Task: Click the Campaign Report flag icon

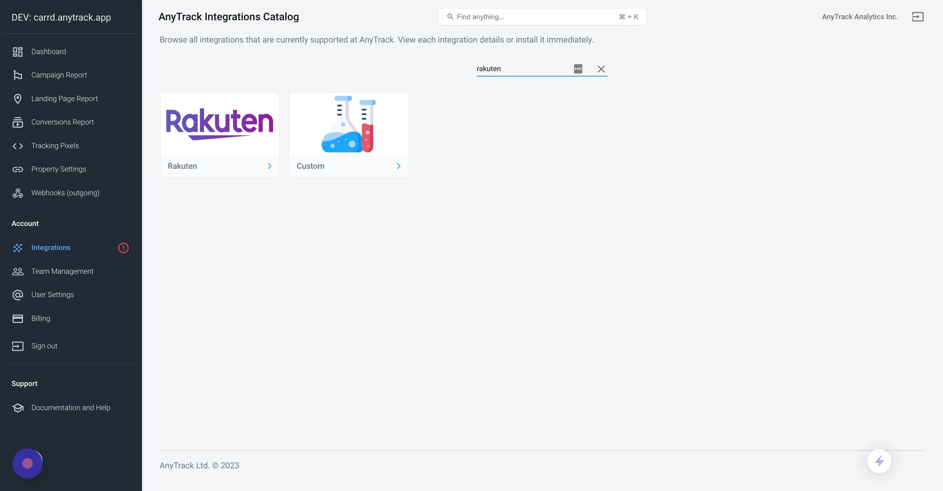Action: click(17, 75)
